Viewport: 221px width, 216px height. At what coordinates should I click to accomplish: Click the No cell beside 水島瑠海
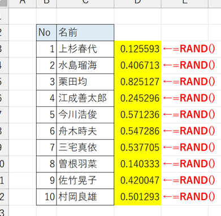pos(46,66)
